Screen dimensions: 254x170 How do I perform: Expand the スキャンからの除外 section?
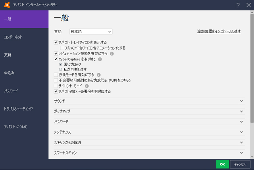(x=149, y=142)
